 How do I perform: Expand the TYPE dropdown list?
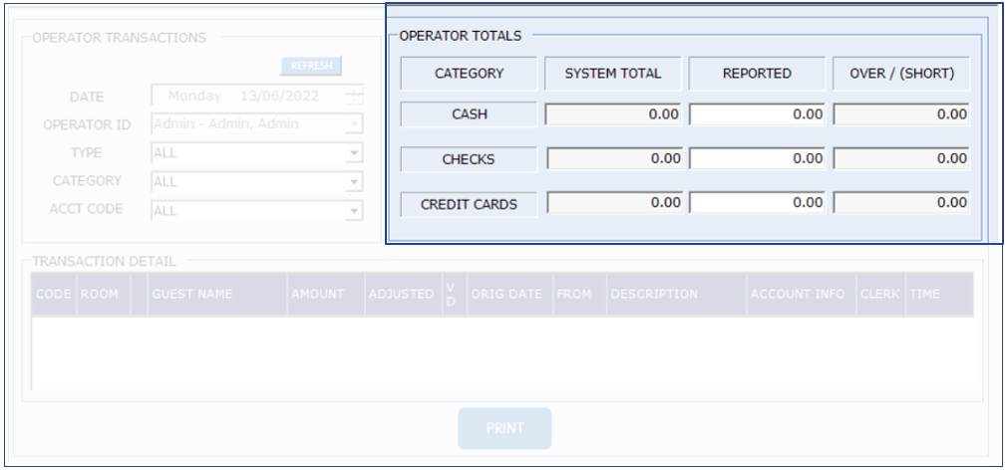(354, 152)
